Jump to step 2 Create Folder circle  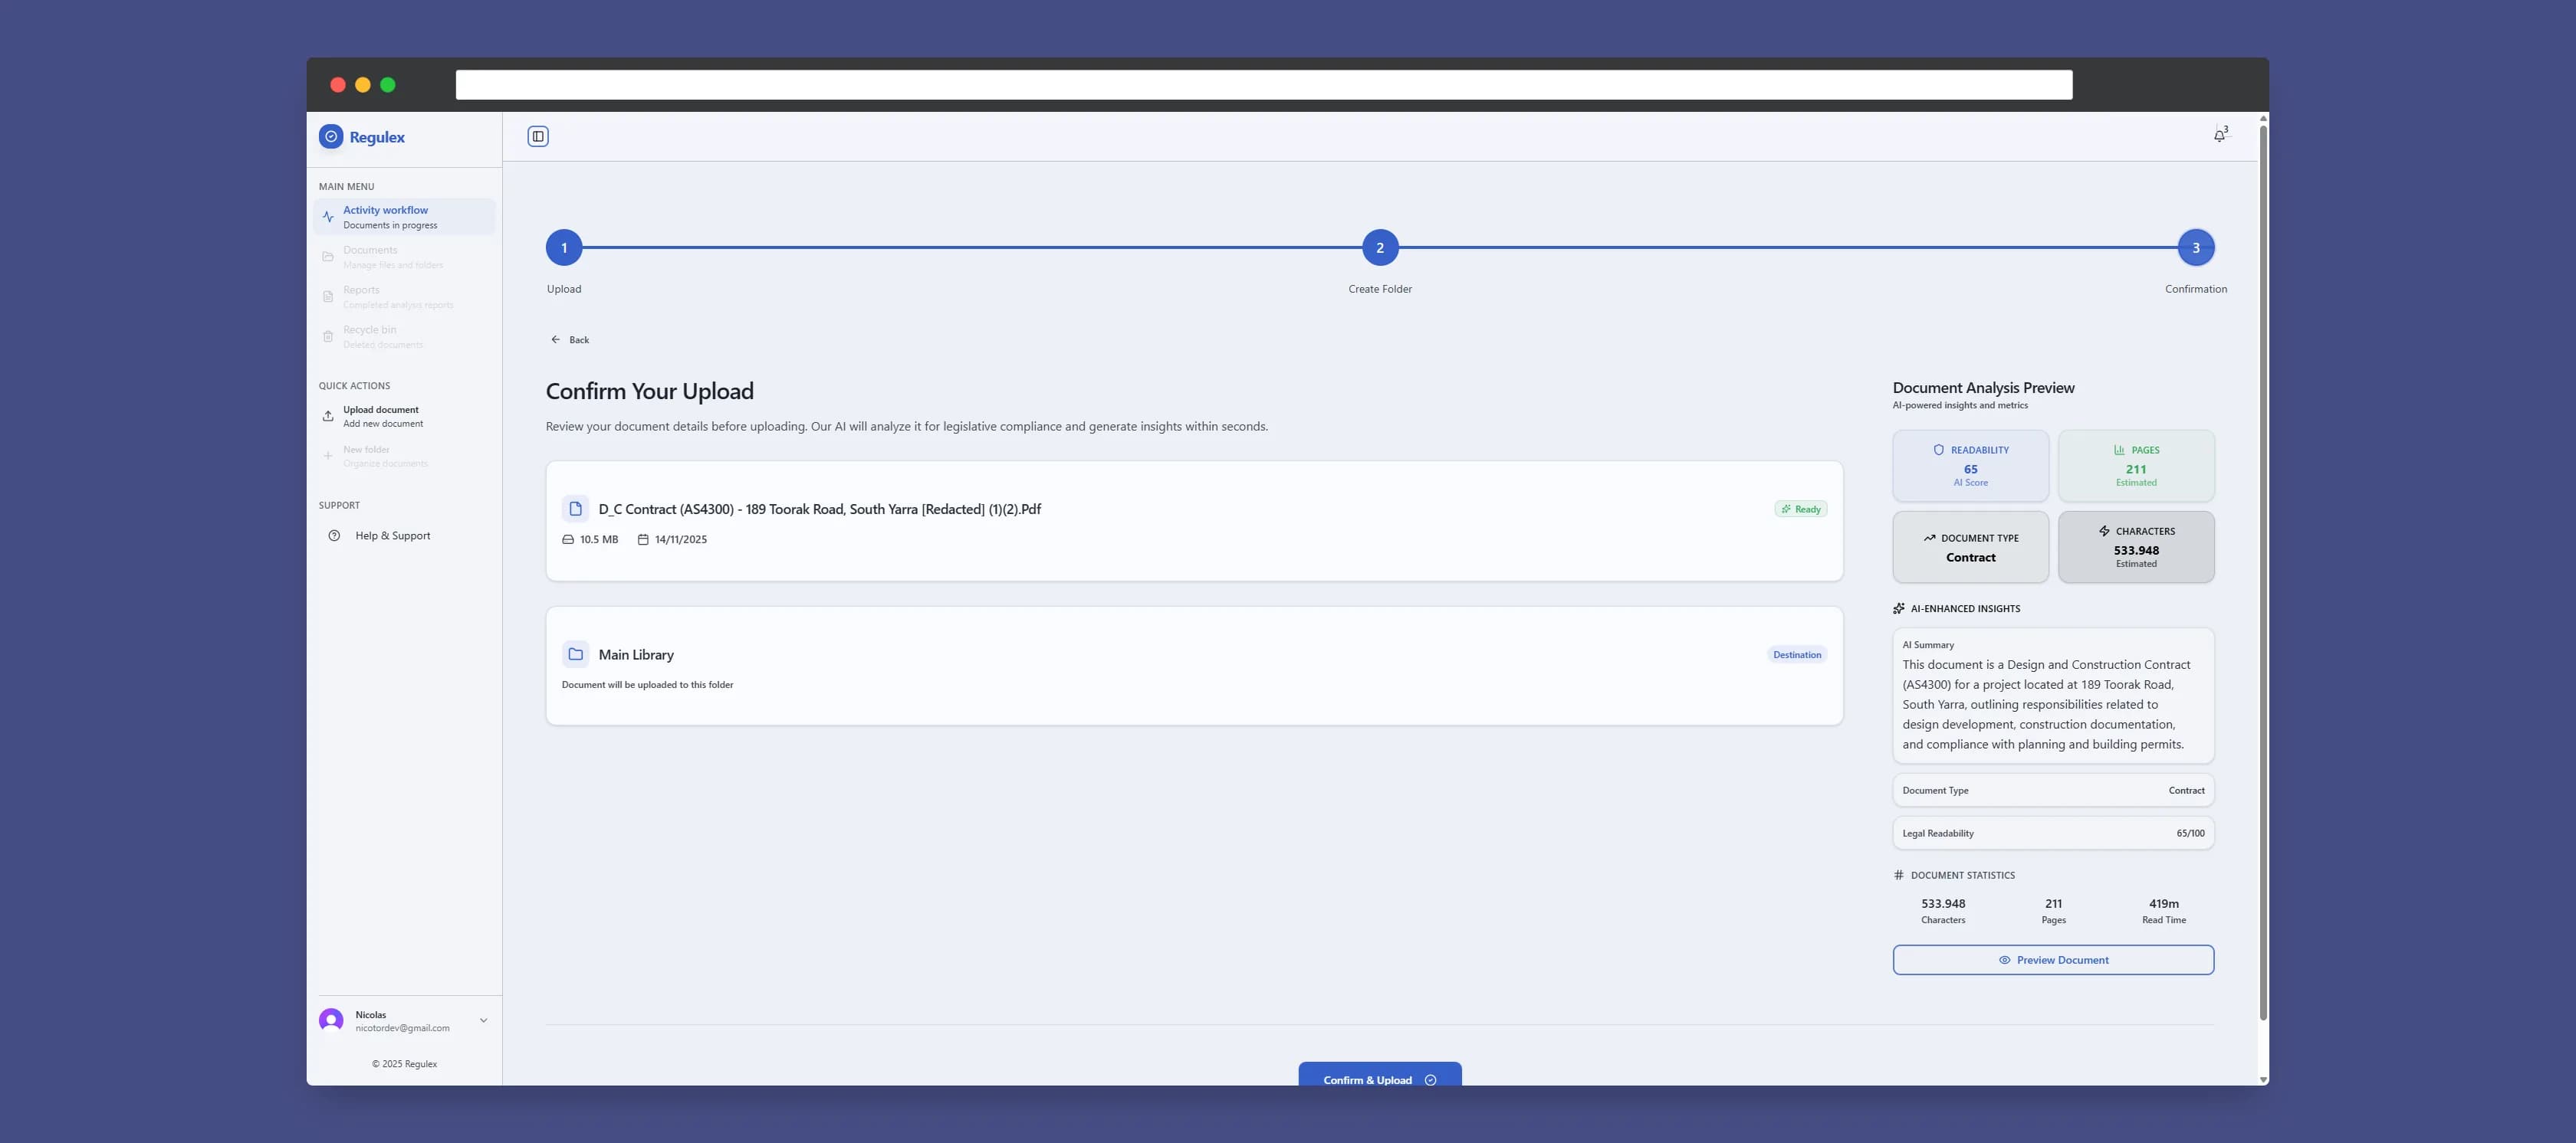point(1380,247)
